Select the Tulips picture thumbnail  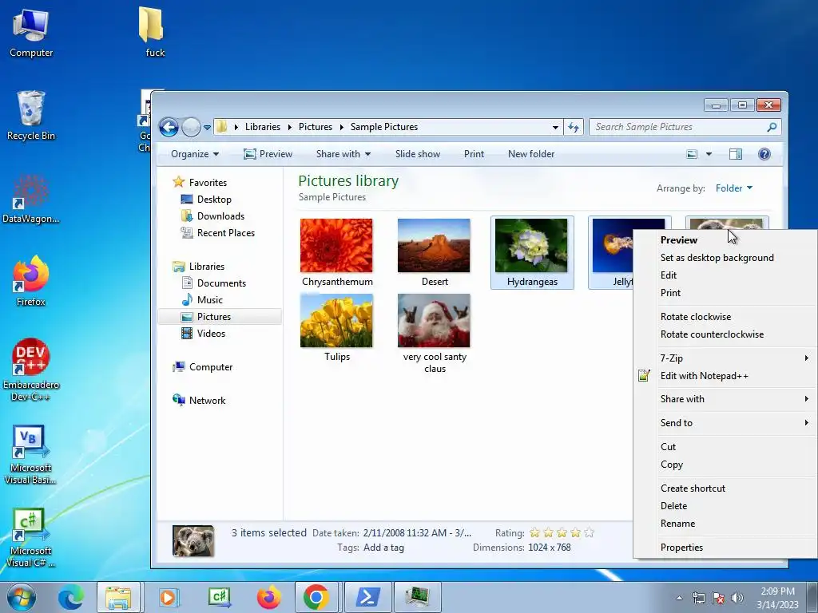(x=336, y=321)
